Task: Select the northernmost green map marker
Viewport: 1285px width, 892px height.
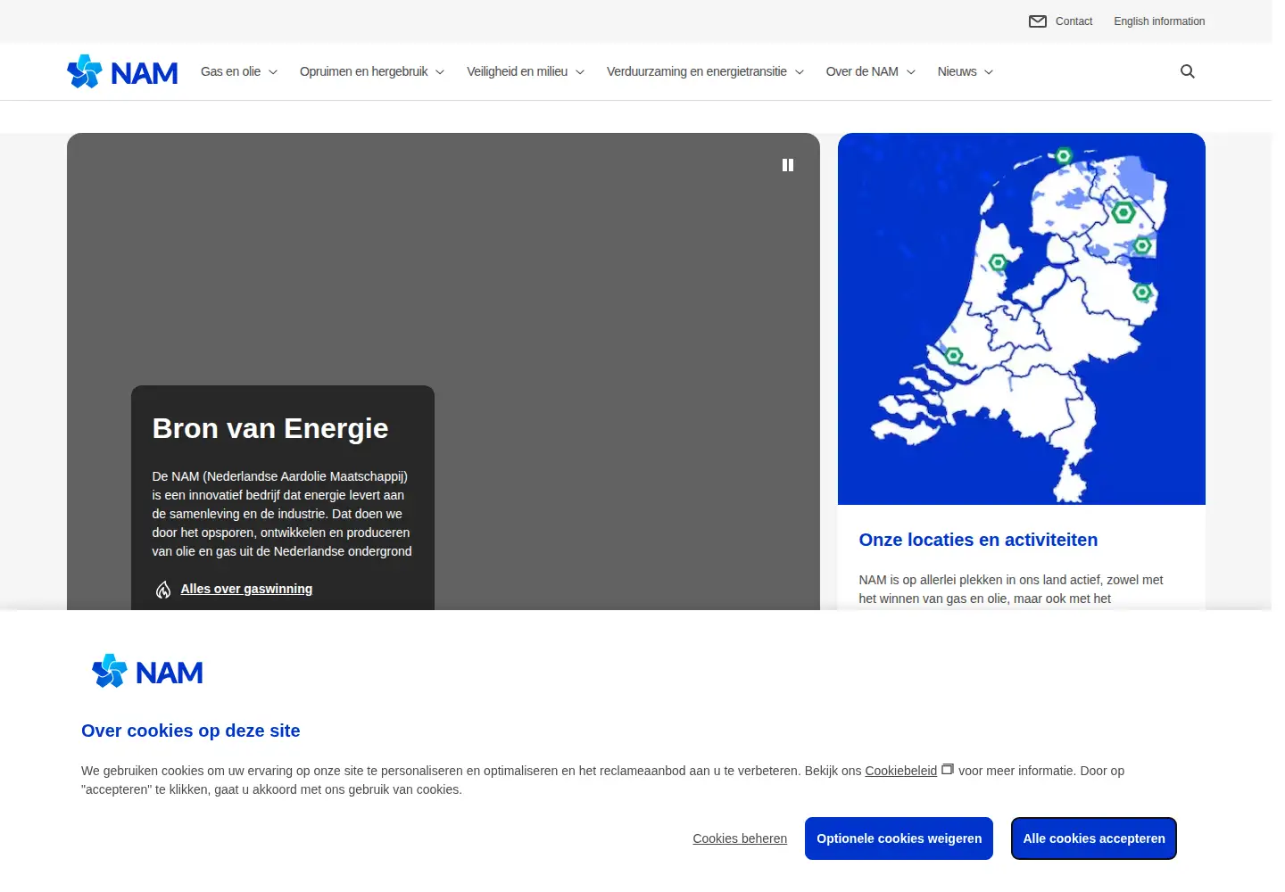Action: [1064, 156]
